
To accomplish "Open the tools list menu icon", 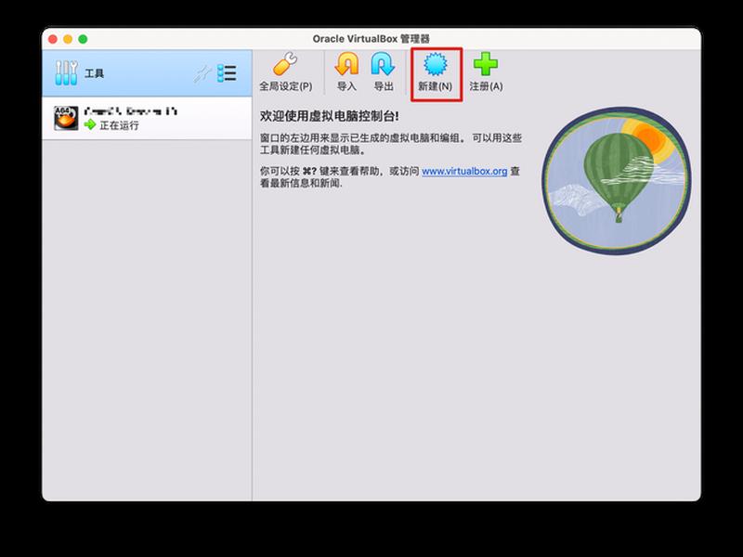I will pyautogui.click(x=227, y=73).
